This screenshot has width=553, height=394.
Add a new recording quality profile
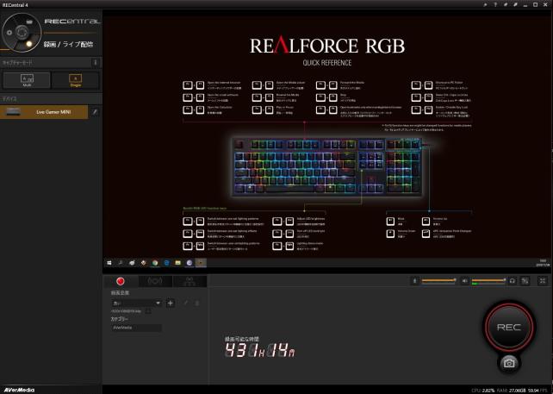171,303
